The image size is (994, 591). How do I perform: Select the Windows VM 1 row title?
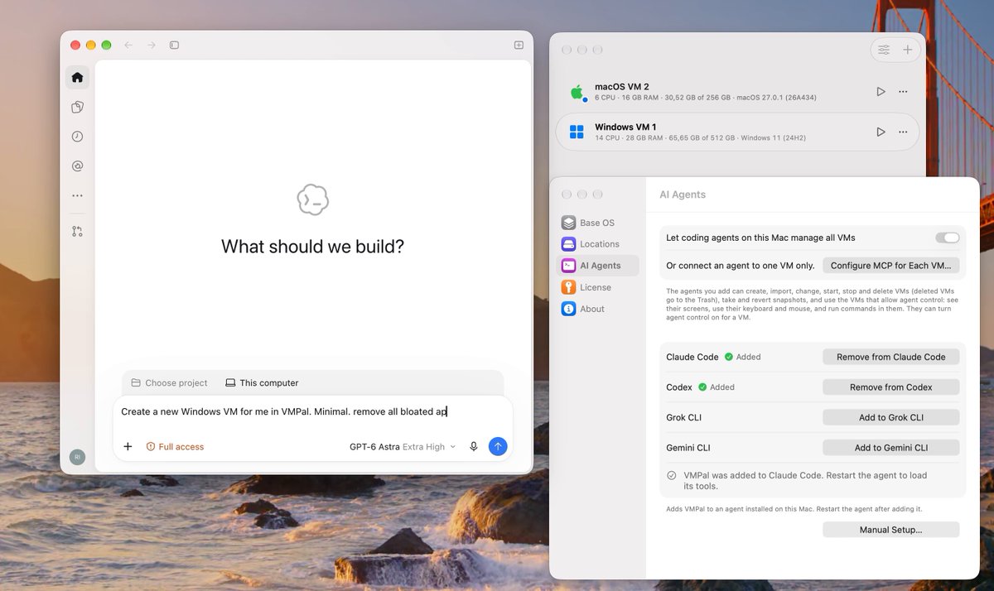(x=625, y=127)
